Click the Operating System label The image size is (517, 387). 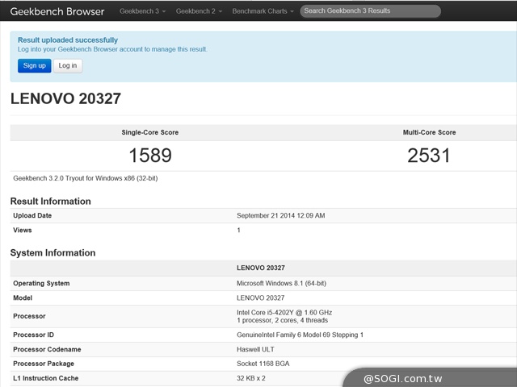tap(41, 283)
